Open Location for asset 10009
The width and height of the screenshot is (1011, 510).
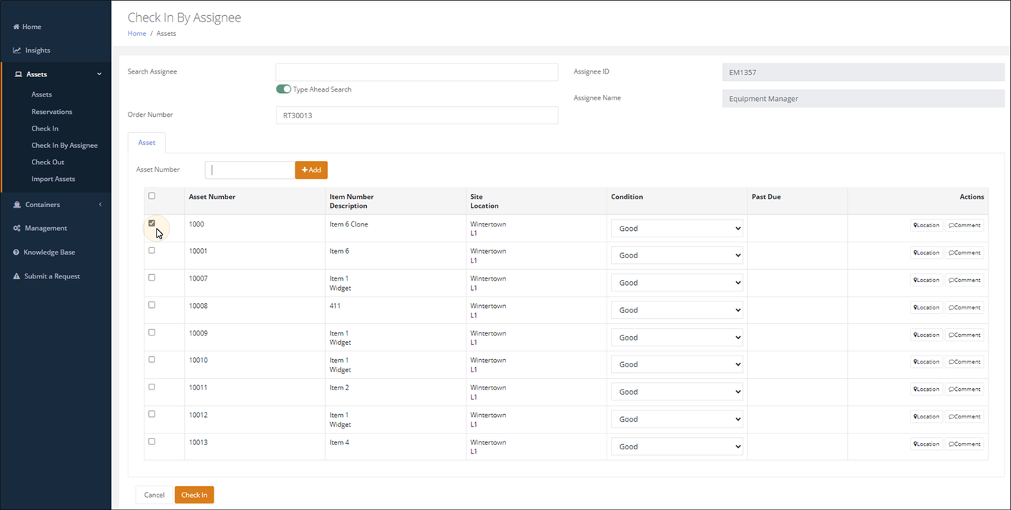926,335
